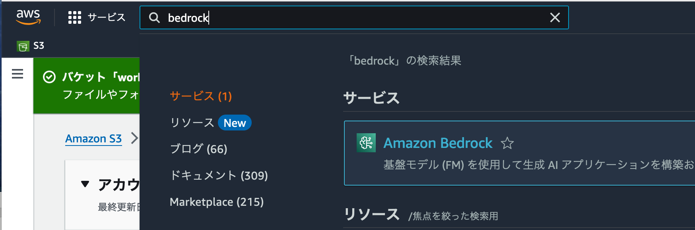695x230 pixels.
Task: Clear the search with the X icon
Action: click(555, 17)
